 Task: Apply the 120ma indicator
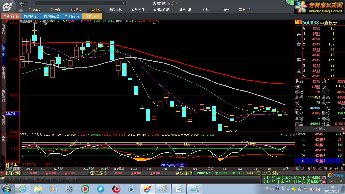click(x=28, y=169)
